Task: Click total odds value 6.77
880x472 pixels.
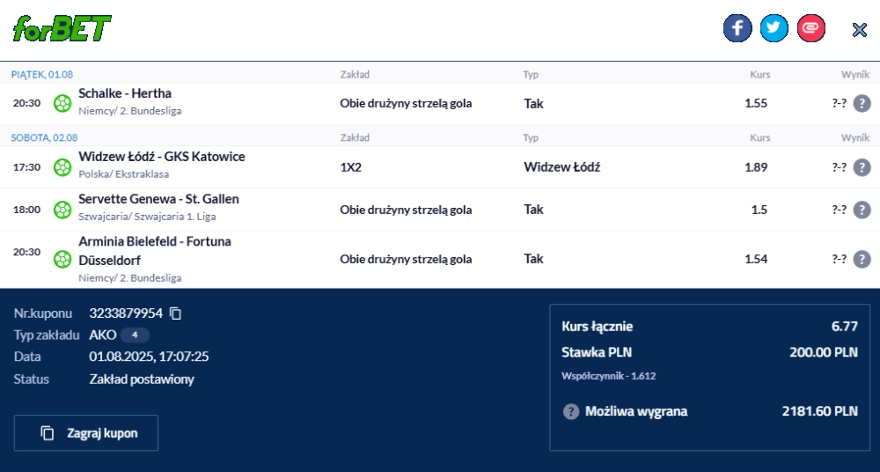Action: coord(845,327)
